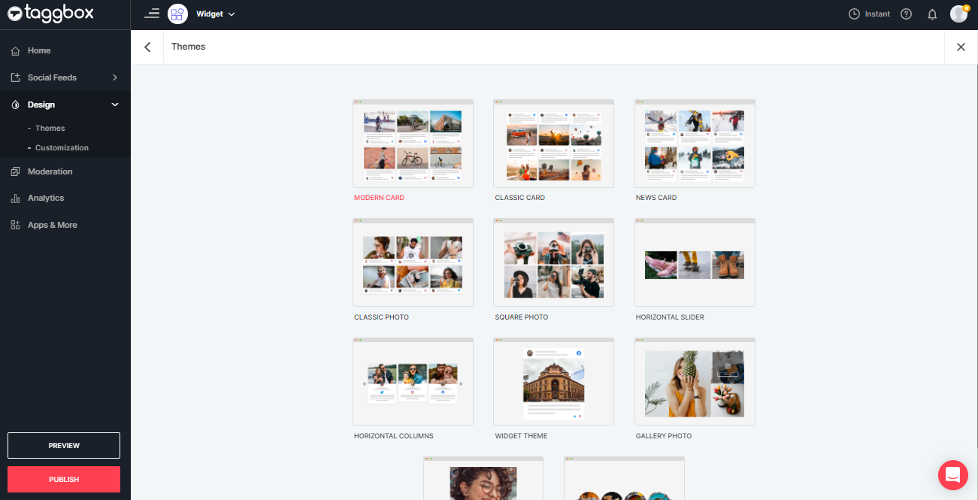Click the hamburger menu icon in top bar
Screen dimensions: 978x500
pyautogui.click(x=152, y=14)
